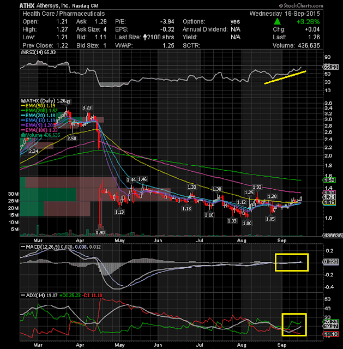Click the 2100 shrs last size value

coord(161,37)
